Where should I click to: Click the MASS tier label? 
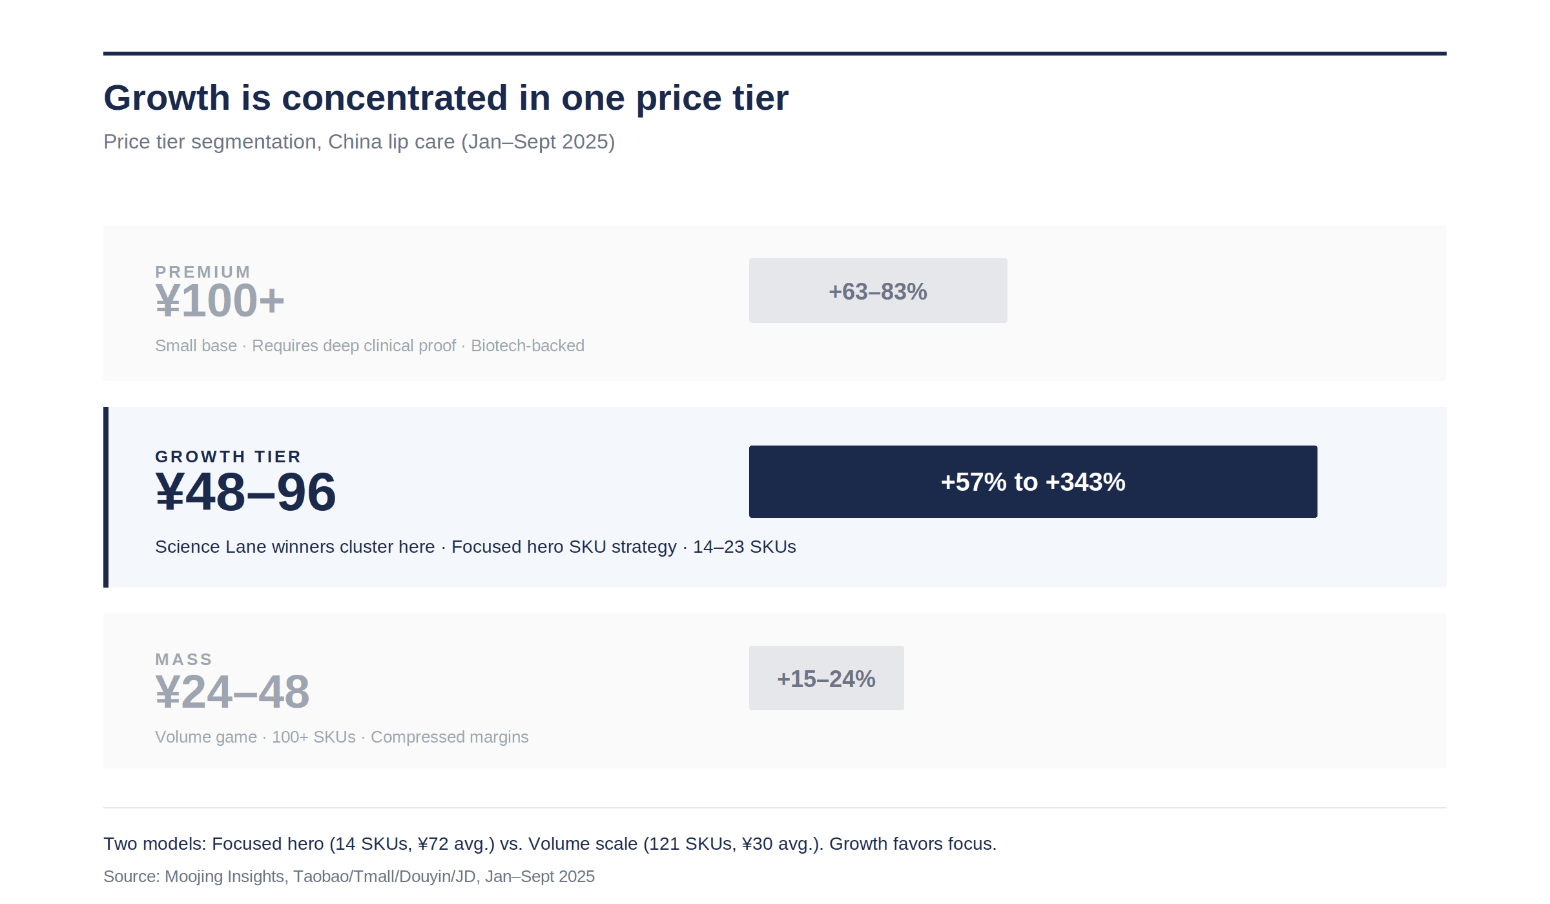[x=184, y=659]
